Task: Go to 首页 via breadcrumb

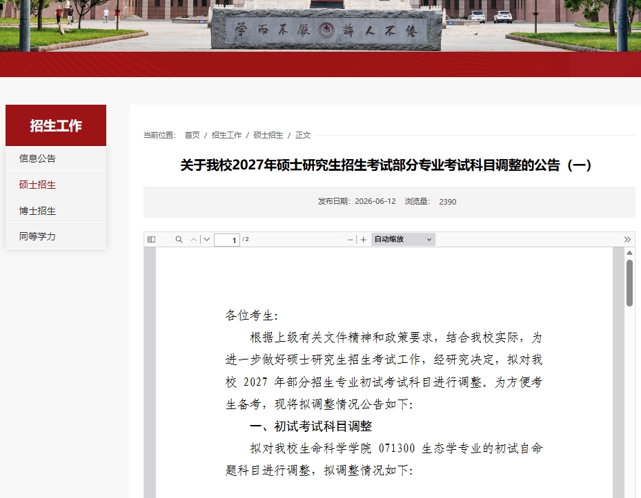Action: click(192, 135)
